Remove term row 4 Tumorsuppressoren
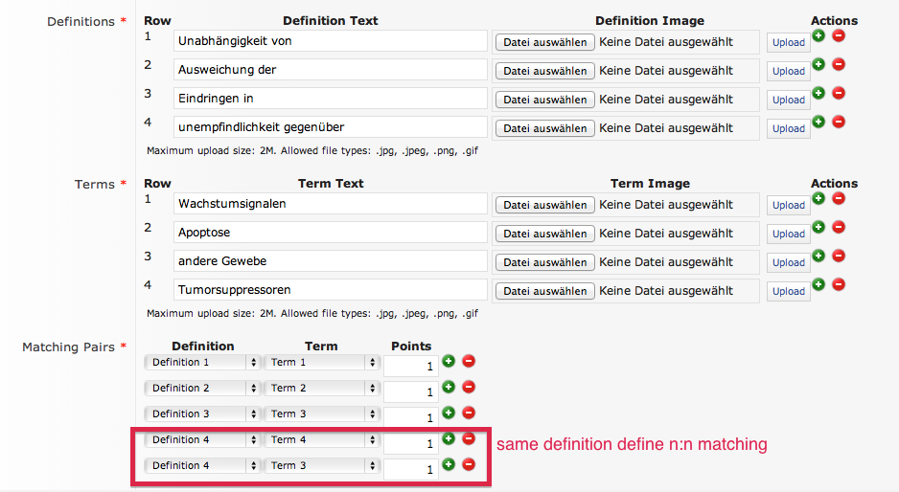Viewport: 899px width, 492px height. 838,284
